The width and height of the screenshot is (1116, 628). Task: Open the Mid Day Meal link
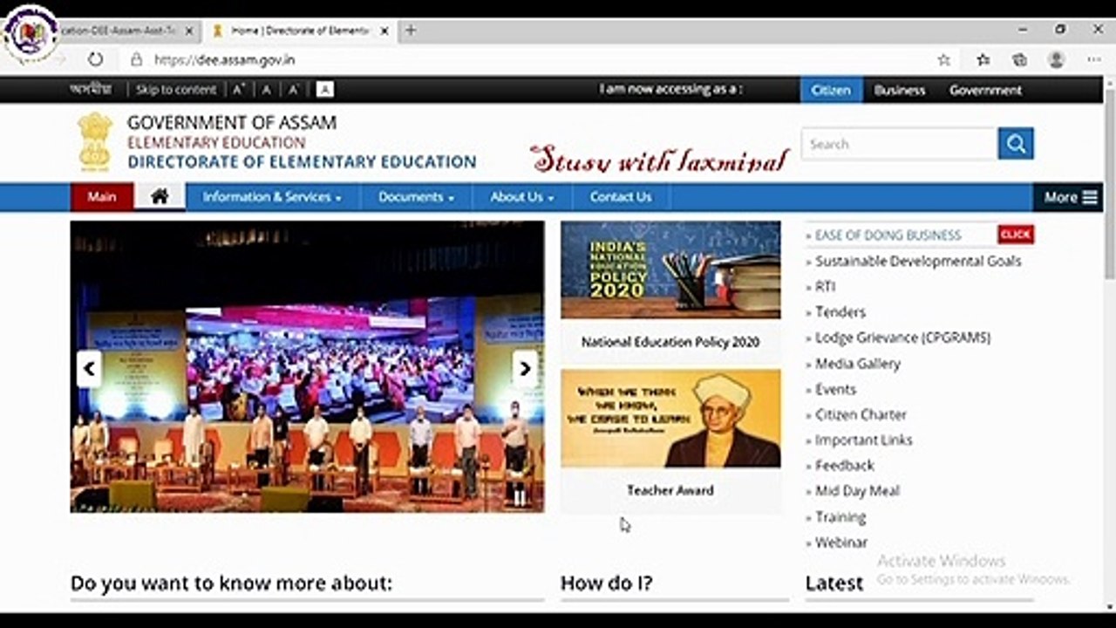[x=857, y=491]
